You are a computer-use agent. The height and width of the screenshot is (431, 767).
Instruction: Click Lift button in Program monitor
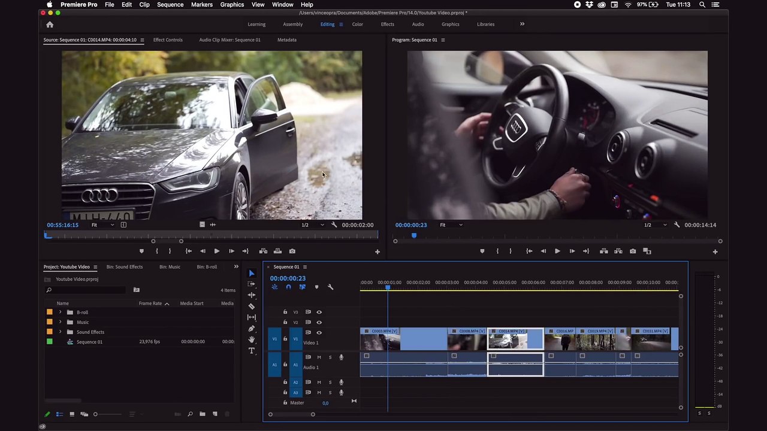603,251
